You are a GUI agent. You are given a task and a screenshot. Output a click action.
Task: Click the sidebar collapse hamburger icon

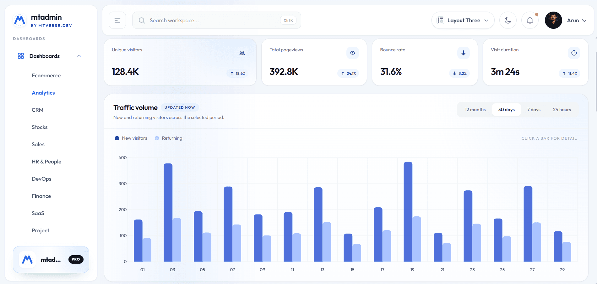pos(117,20)
